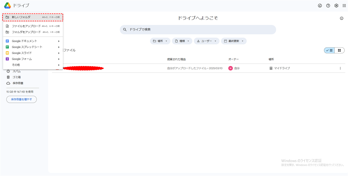
Task: Click the Google Slides yellow icon
Action: 8,53
